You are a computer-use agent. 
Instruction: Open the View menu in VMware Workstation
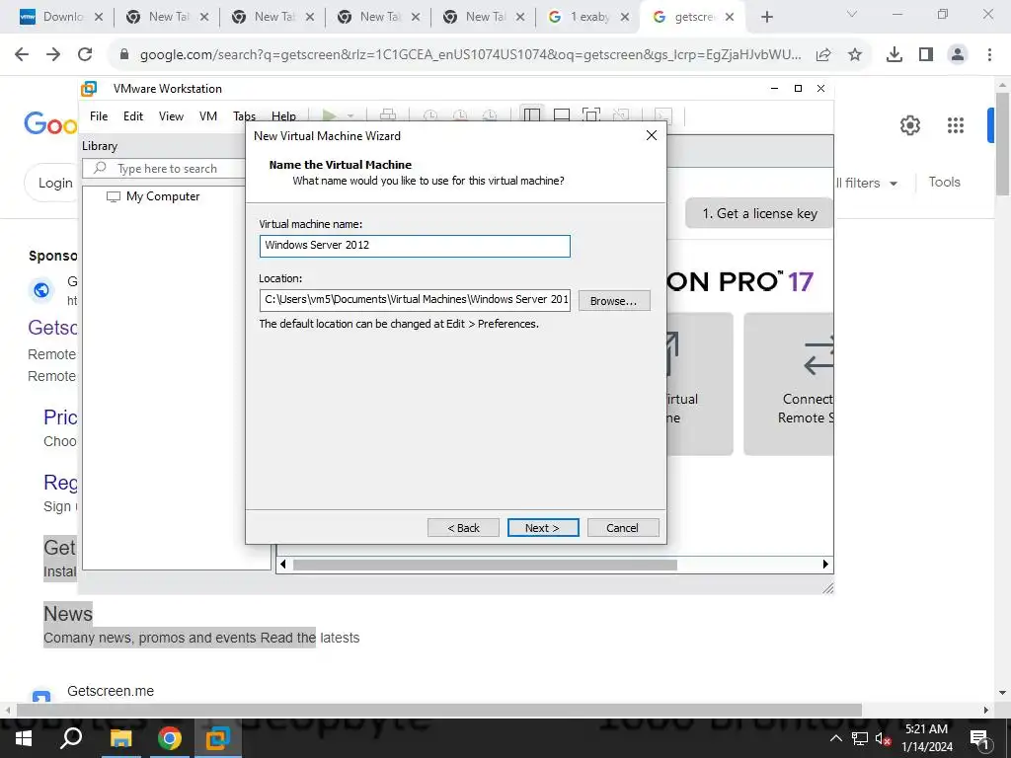[171, 116]
